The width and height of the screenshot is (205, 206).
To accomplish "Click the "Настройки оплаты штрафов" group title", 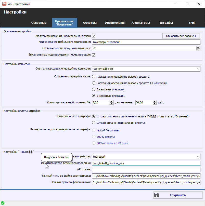I will coord(22,111).
